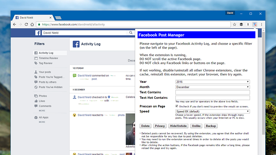276x155 pixels.
Task: Click the Instapaper-style I extension icon
Action: pos(248,24)
